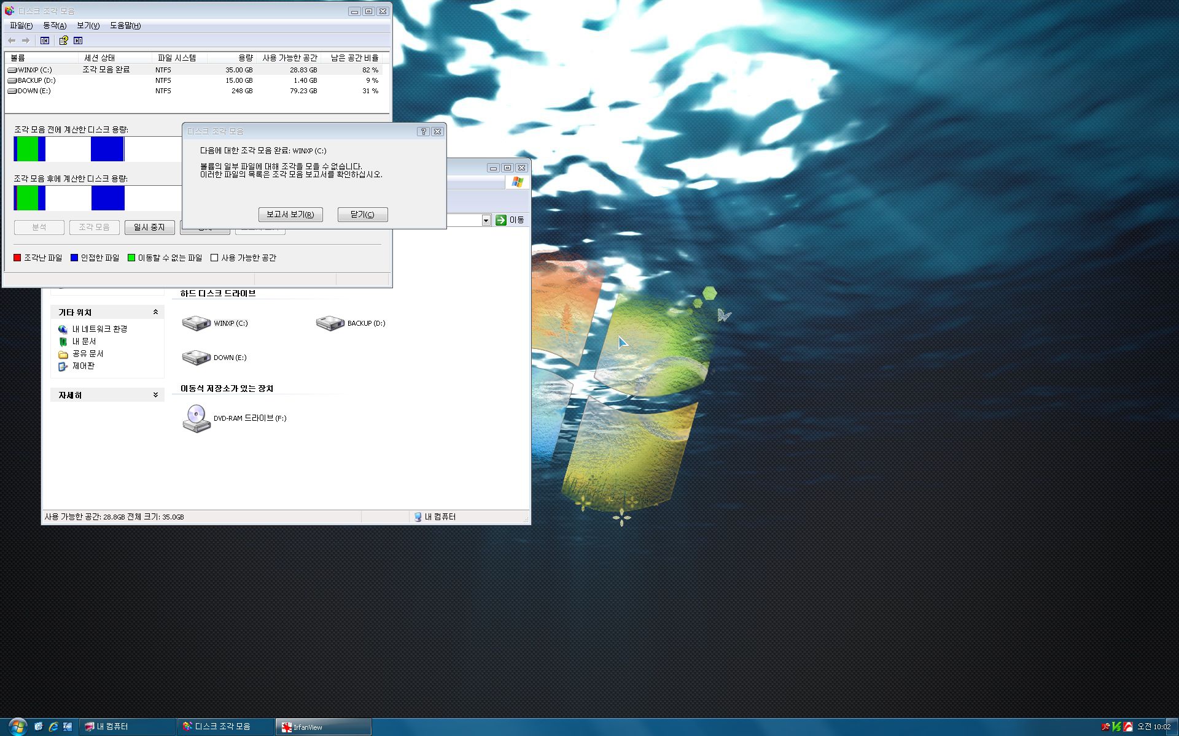
Task: Open the help icon with question mark
Action: (x=63, y=40)
